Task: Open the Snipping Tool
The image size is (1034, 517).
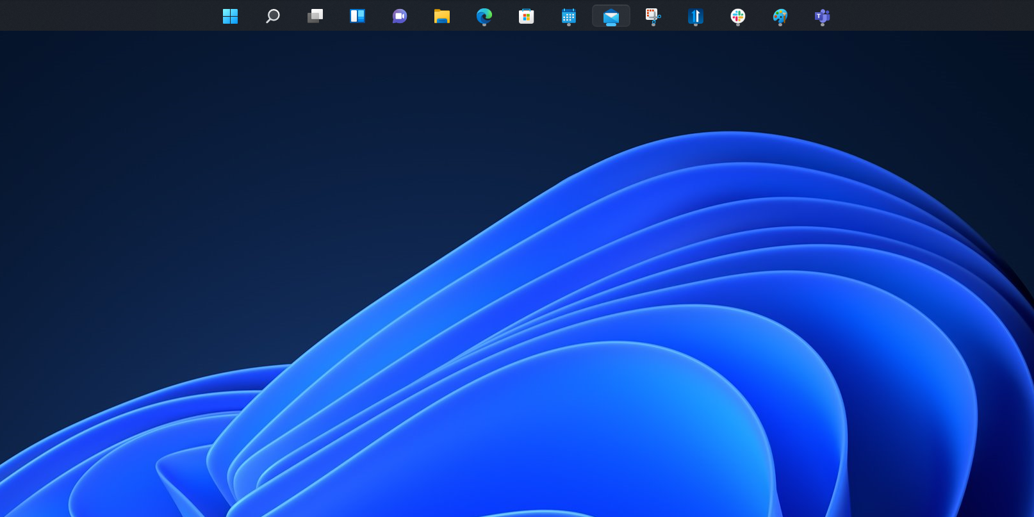Action: pyautogui.click(x=653, y=16)
